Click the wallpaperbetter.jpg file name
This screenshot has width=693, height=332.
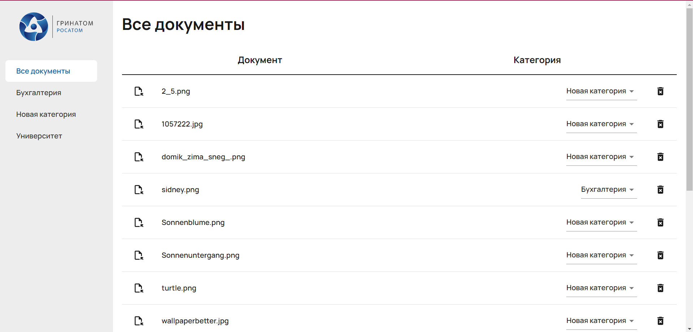pos(195,321)
